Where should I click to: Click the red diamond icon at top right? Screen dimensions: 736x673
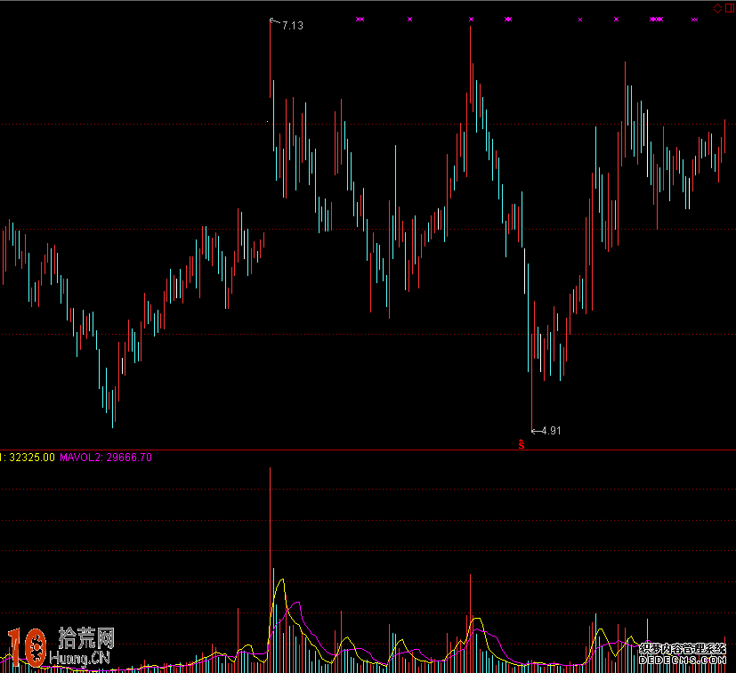717,8
